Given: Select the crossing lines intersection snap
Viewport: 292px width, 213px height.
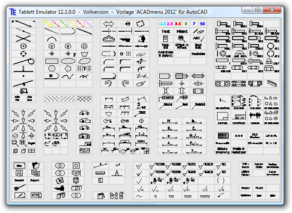Looking at the screenshot, I should coord(23,38).
